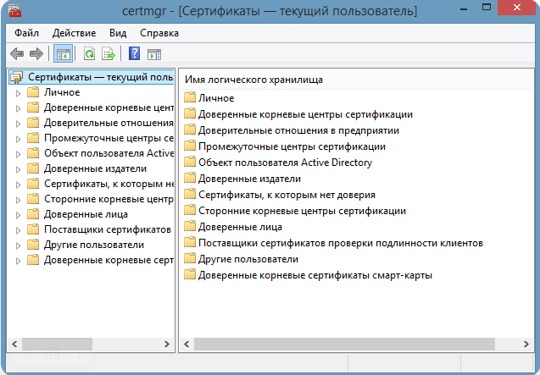Click the Имя логического хранилища column header
540x375 pixels.
point(253,79)
